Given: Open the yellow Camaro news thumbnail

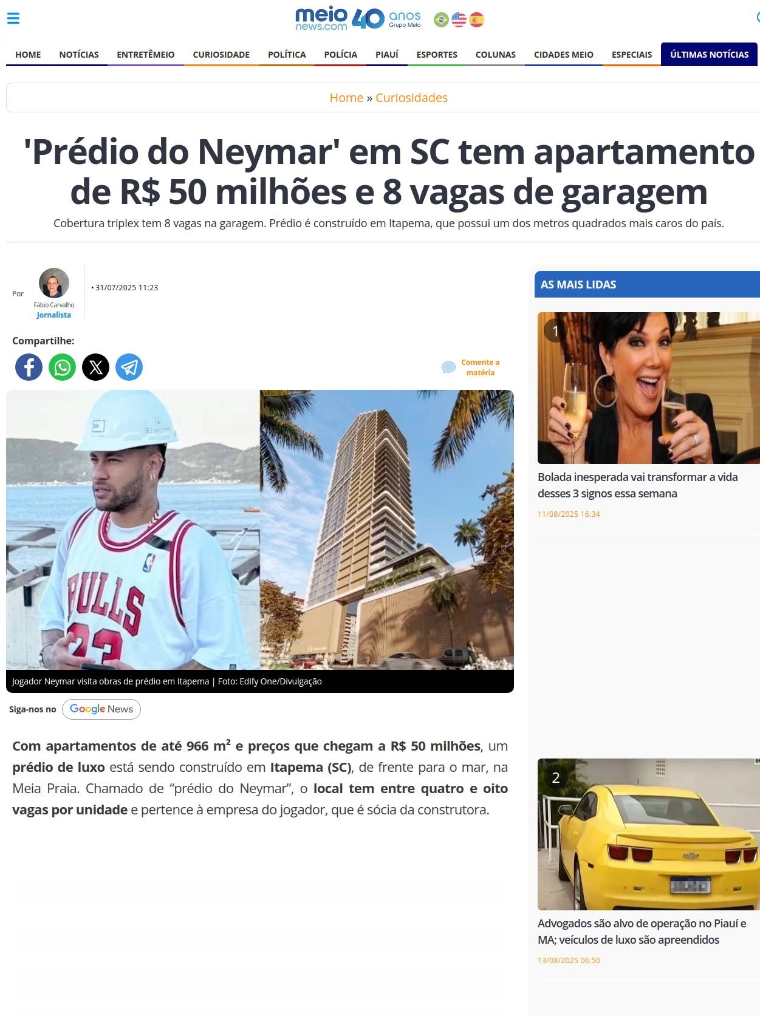Looking at the screenshot, I should [x=648, y=834].
